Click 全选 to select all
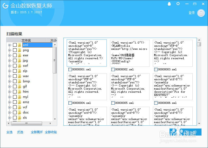The height and width of the screenshot is (148, 208). [x=10, y=132]
